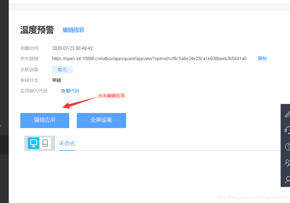290x203 pixels.
Task: Click the 编辑应用 button
Action: tap(44, 120)
